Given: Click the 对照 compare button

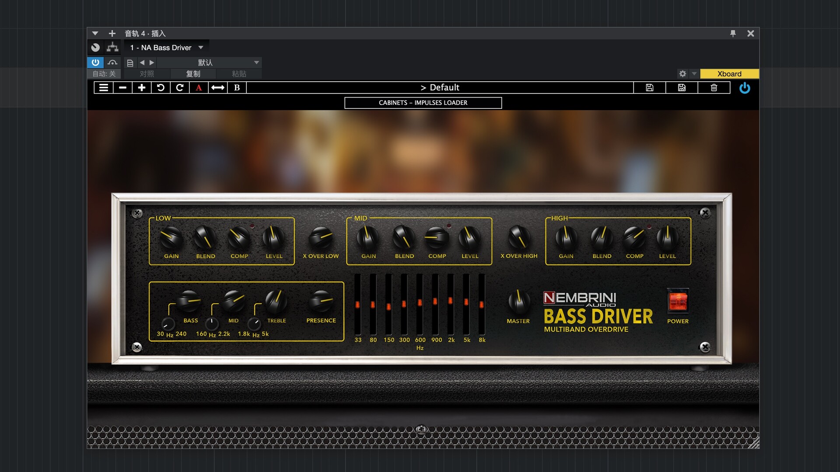Looking at the screenshot, I should (x=147, y=74).
